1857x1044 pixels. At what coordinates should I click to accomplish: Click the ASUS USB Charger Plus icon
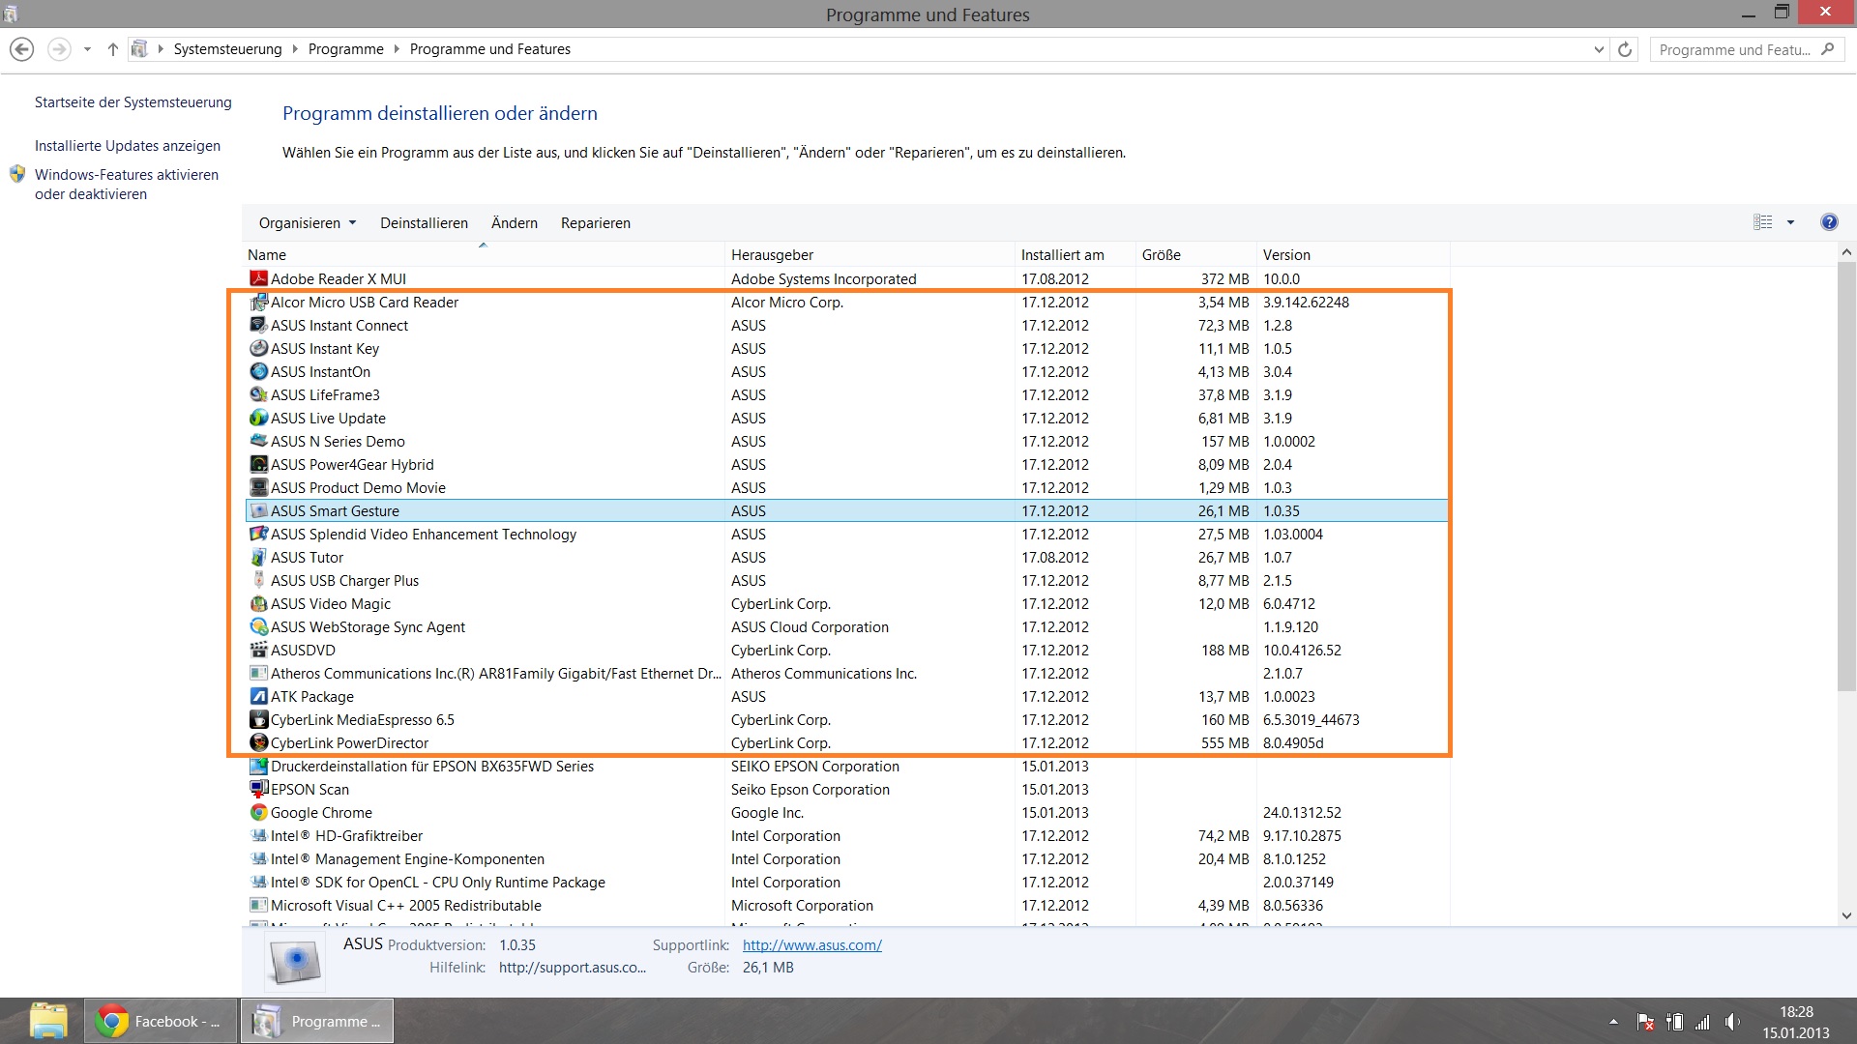pyautogui.click(x=258, y=581)
